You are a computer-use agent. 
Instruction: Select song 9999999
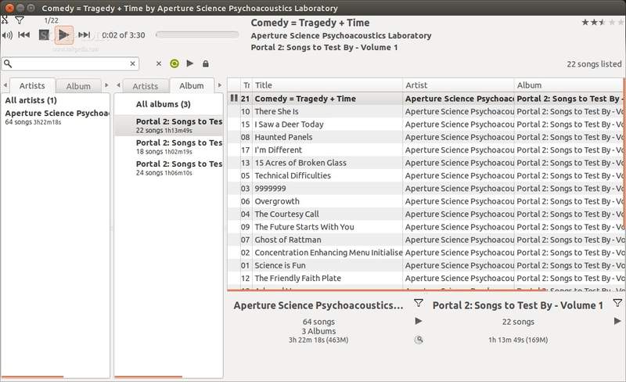tap(426, 188)
